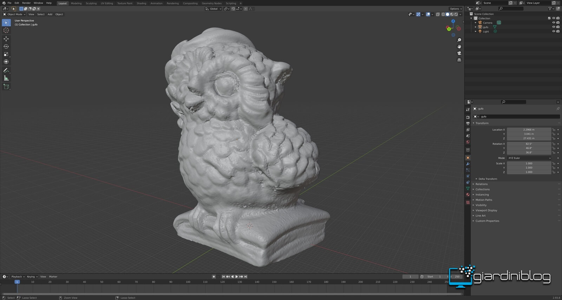Toggle visibility of the Camera object
Viewport: 562px width, 300px height.
(x=554, y=23)
